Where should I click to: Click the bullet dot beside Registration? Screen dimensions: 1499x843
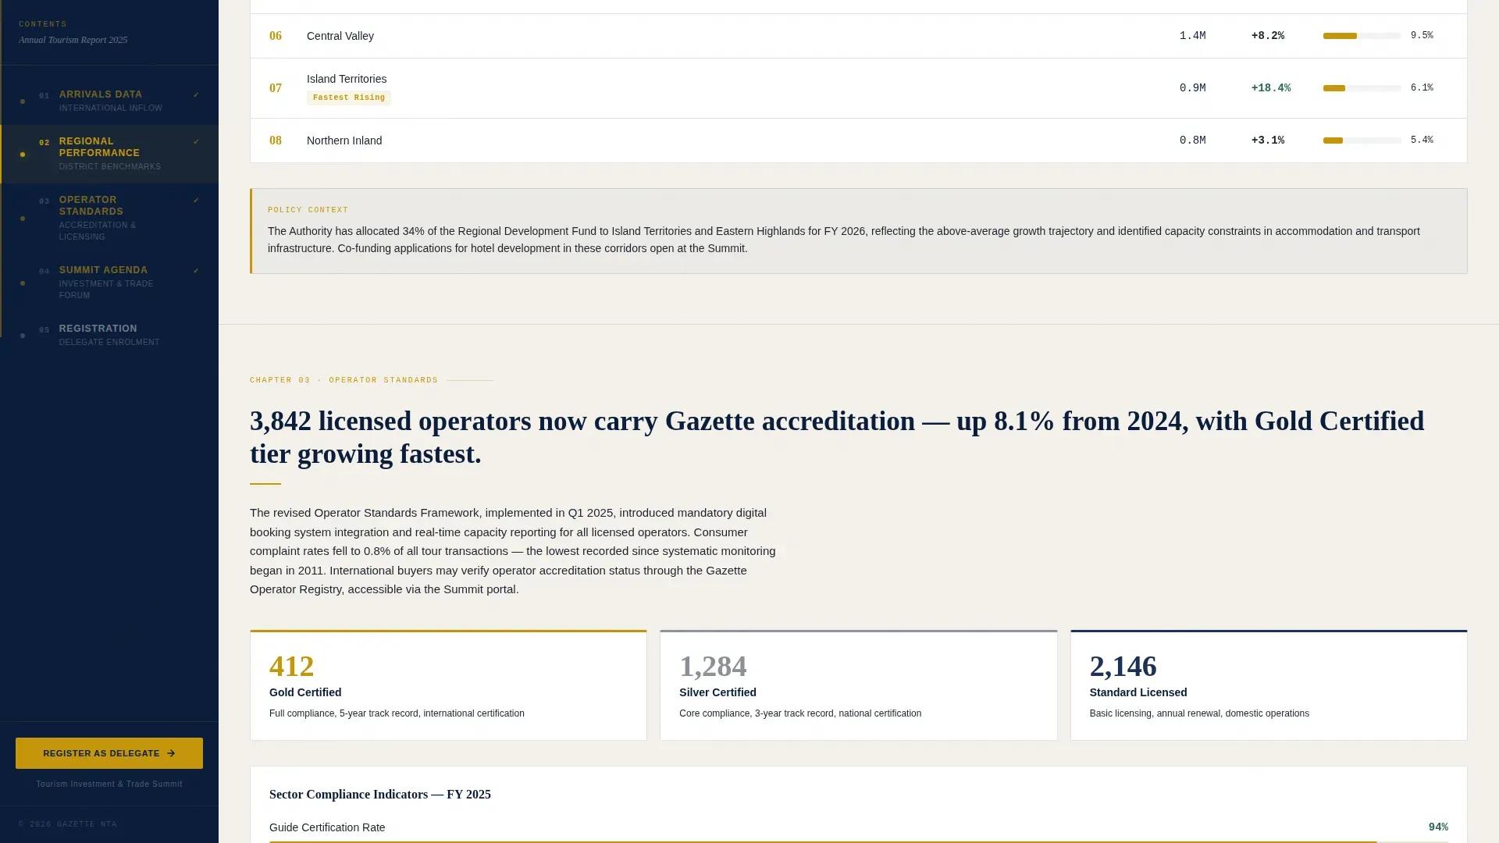point(23,336)
